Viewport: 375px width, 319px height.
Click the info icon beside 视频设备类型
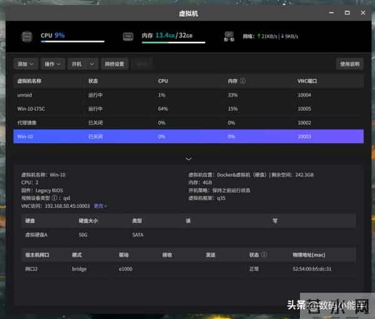point(54,198)
